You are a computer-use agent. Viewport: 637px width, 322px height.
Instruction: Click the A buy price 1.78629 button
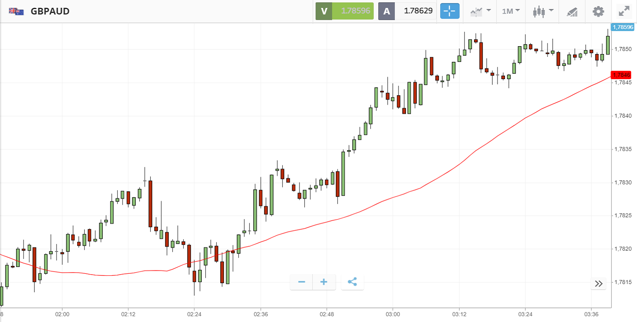click(407, 11)
